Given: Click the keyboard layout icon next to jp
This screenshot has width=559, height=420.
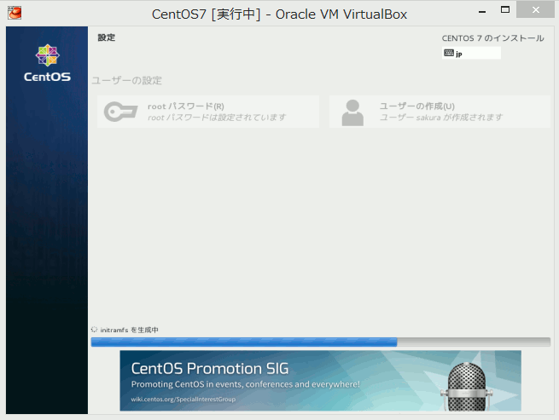Looking at the screenshot, I should pos(449,53).
